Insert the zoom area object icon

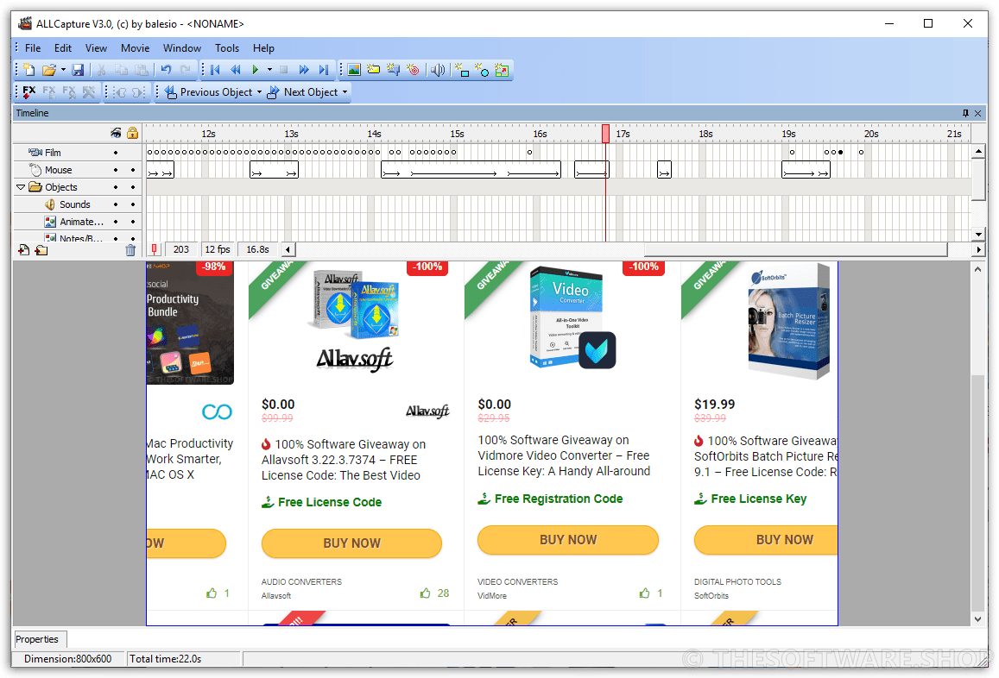click(502, 69)
